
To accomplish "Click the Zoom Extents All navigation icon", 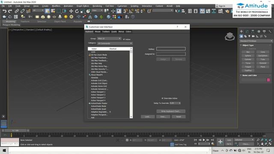I will coord(270,140).
